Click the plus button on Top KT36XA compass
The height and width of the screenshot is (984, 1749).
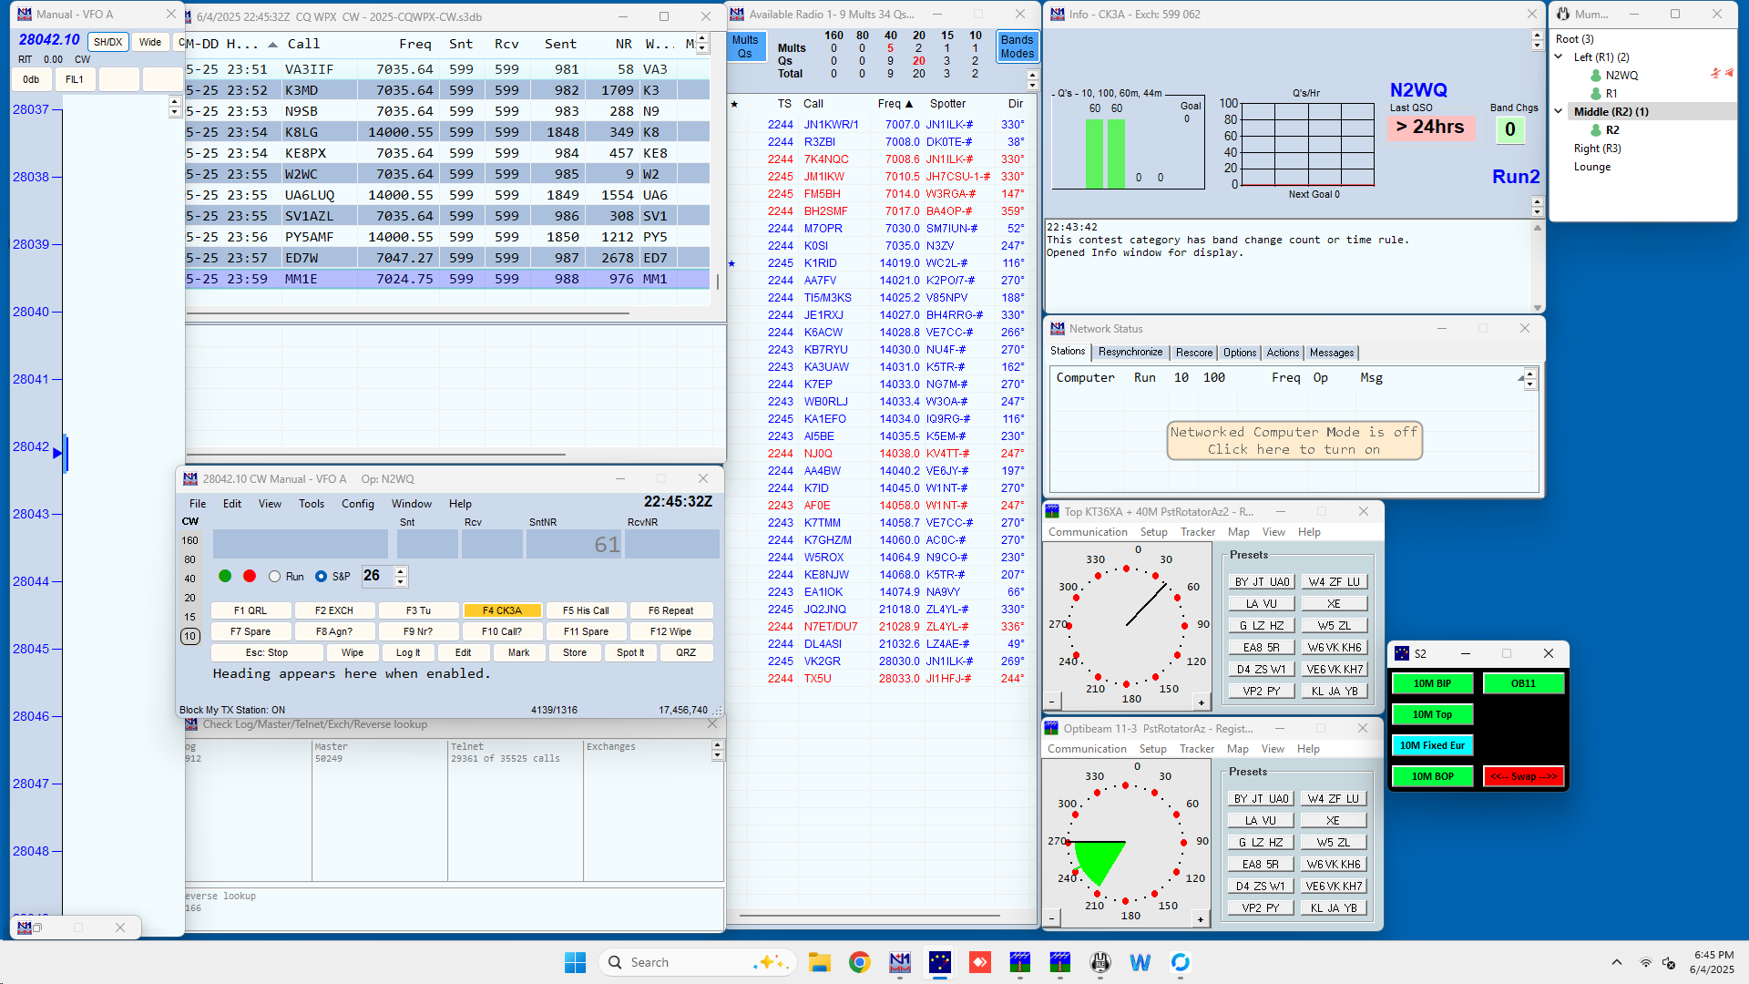pos(1202,702)
